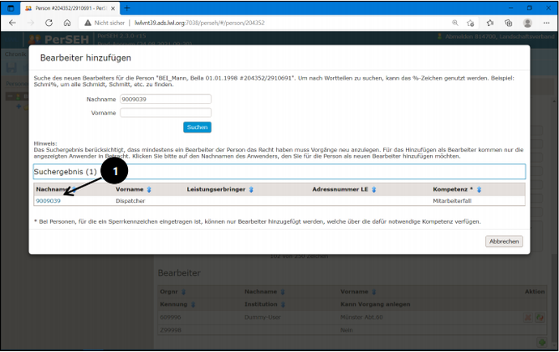Click the Suchen button
Viewport: 559px width, 352px height.
[197, 127]
